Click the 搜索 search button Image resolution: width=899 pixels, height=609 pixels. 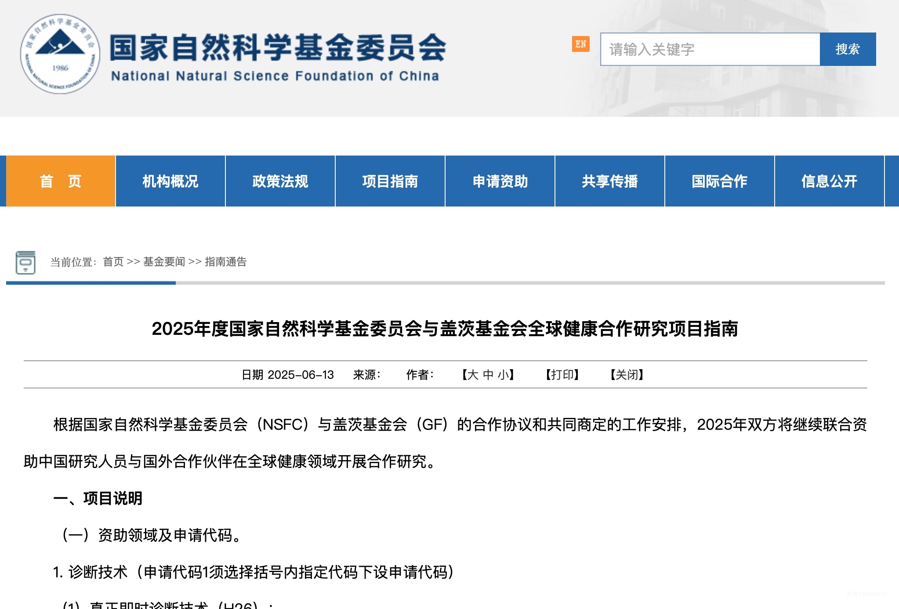pos(848,49)
